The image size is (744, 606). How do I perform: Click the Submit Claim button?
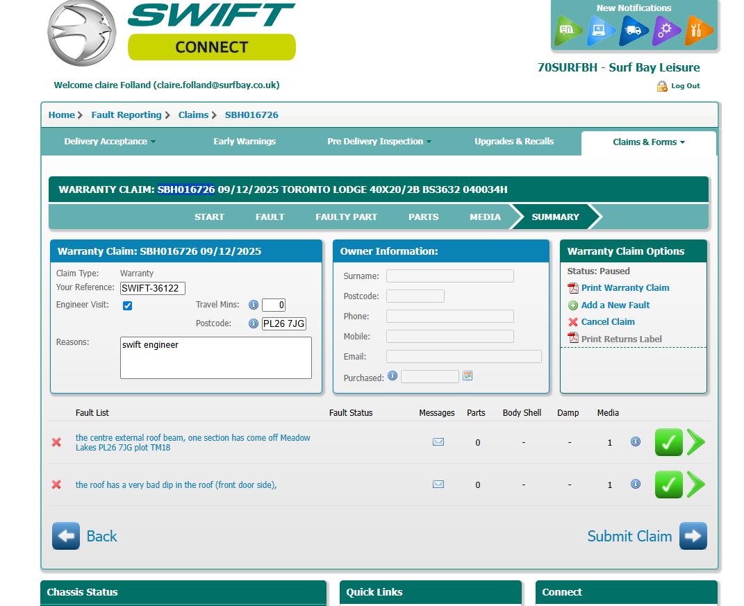pyautogui.click(x=647, y=536)
